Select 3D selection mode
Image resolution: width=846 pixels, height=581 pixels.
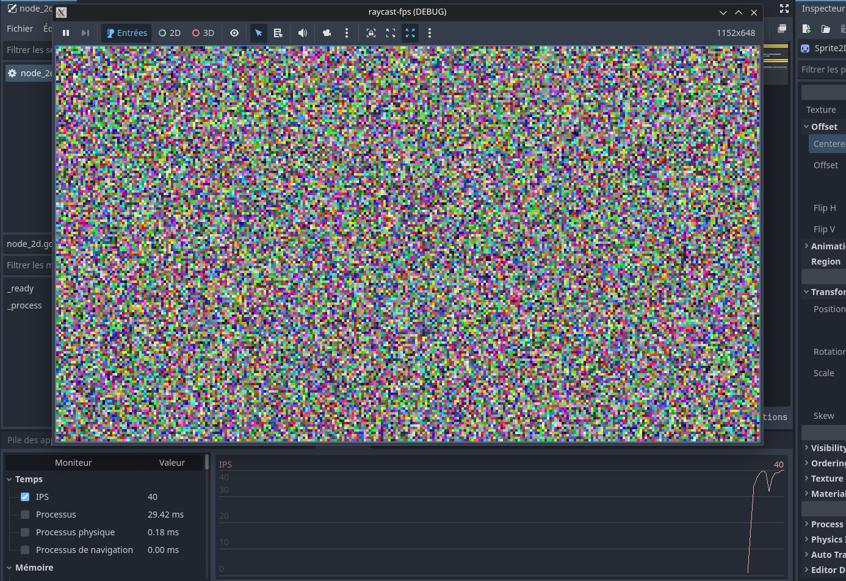tap(203, 33)
